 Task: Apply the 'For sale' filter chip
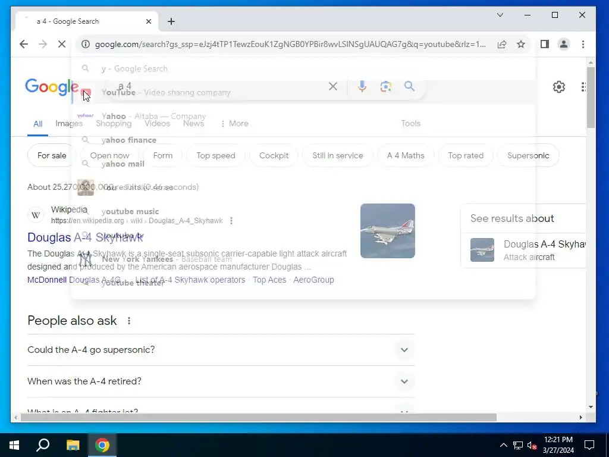52,155
